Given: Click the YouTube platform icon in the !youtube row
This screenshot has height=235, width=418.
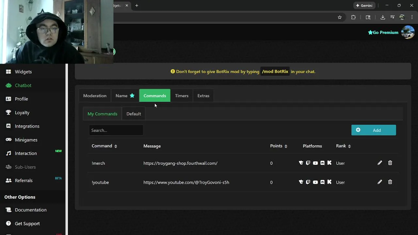Looking at the screenshot, I should [x=315, y=182].
